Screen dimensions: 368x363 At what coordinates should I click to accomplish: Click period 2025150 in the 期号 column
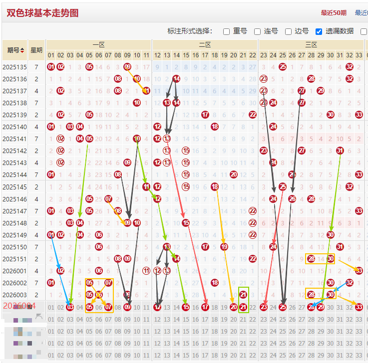[x=14, y=247]
